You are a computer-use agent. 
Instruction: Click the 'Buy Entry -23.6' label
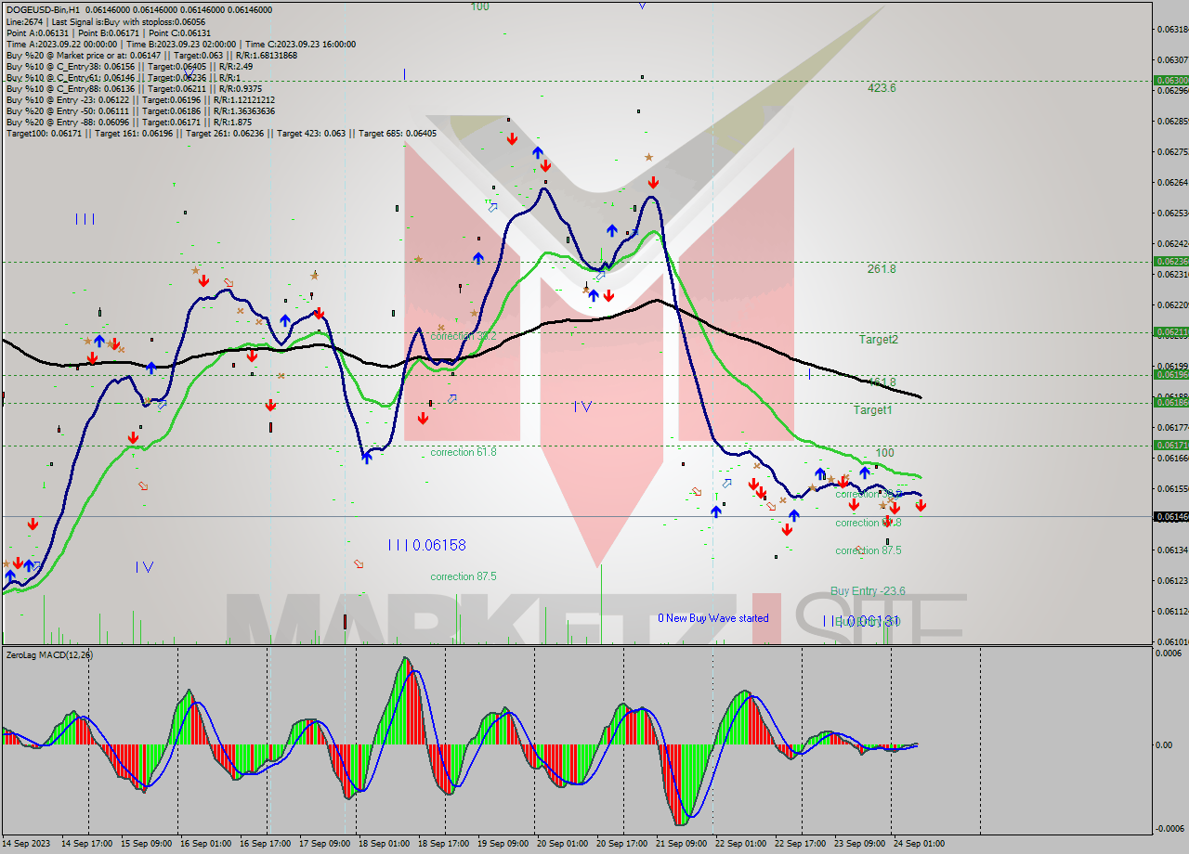[868, 590]
